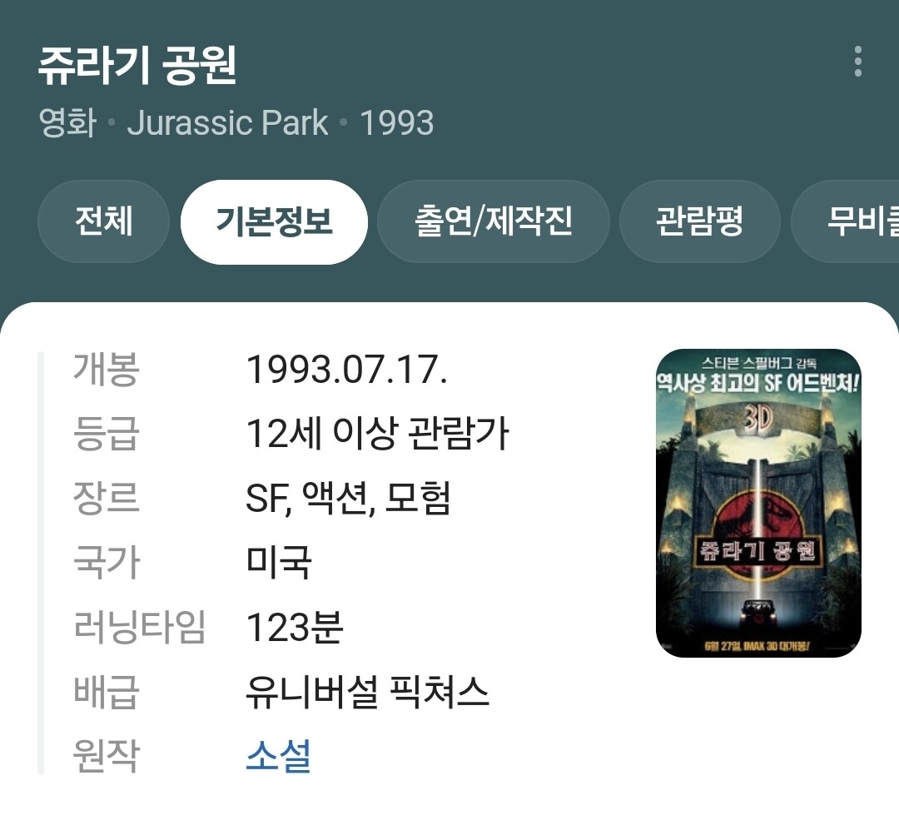Click the genre text SF, 액션, 모험

348,498
